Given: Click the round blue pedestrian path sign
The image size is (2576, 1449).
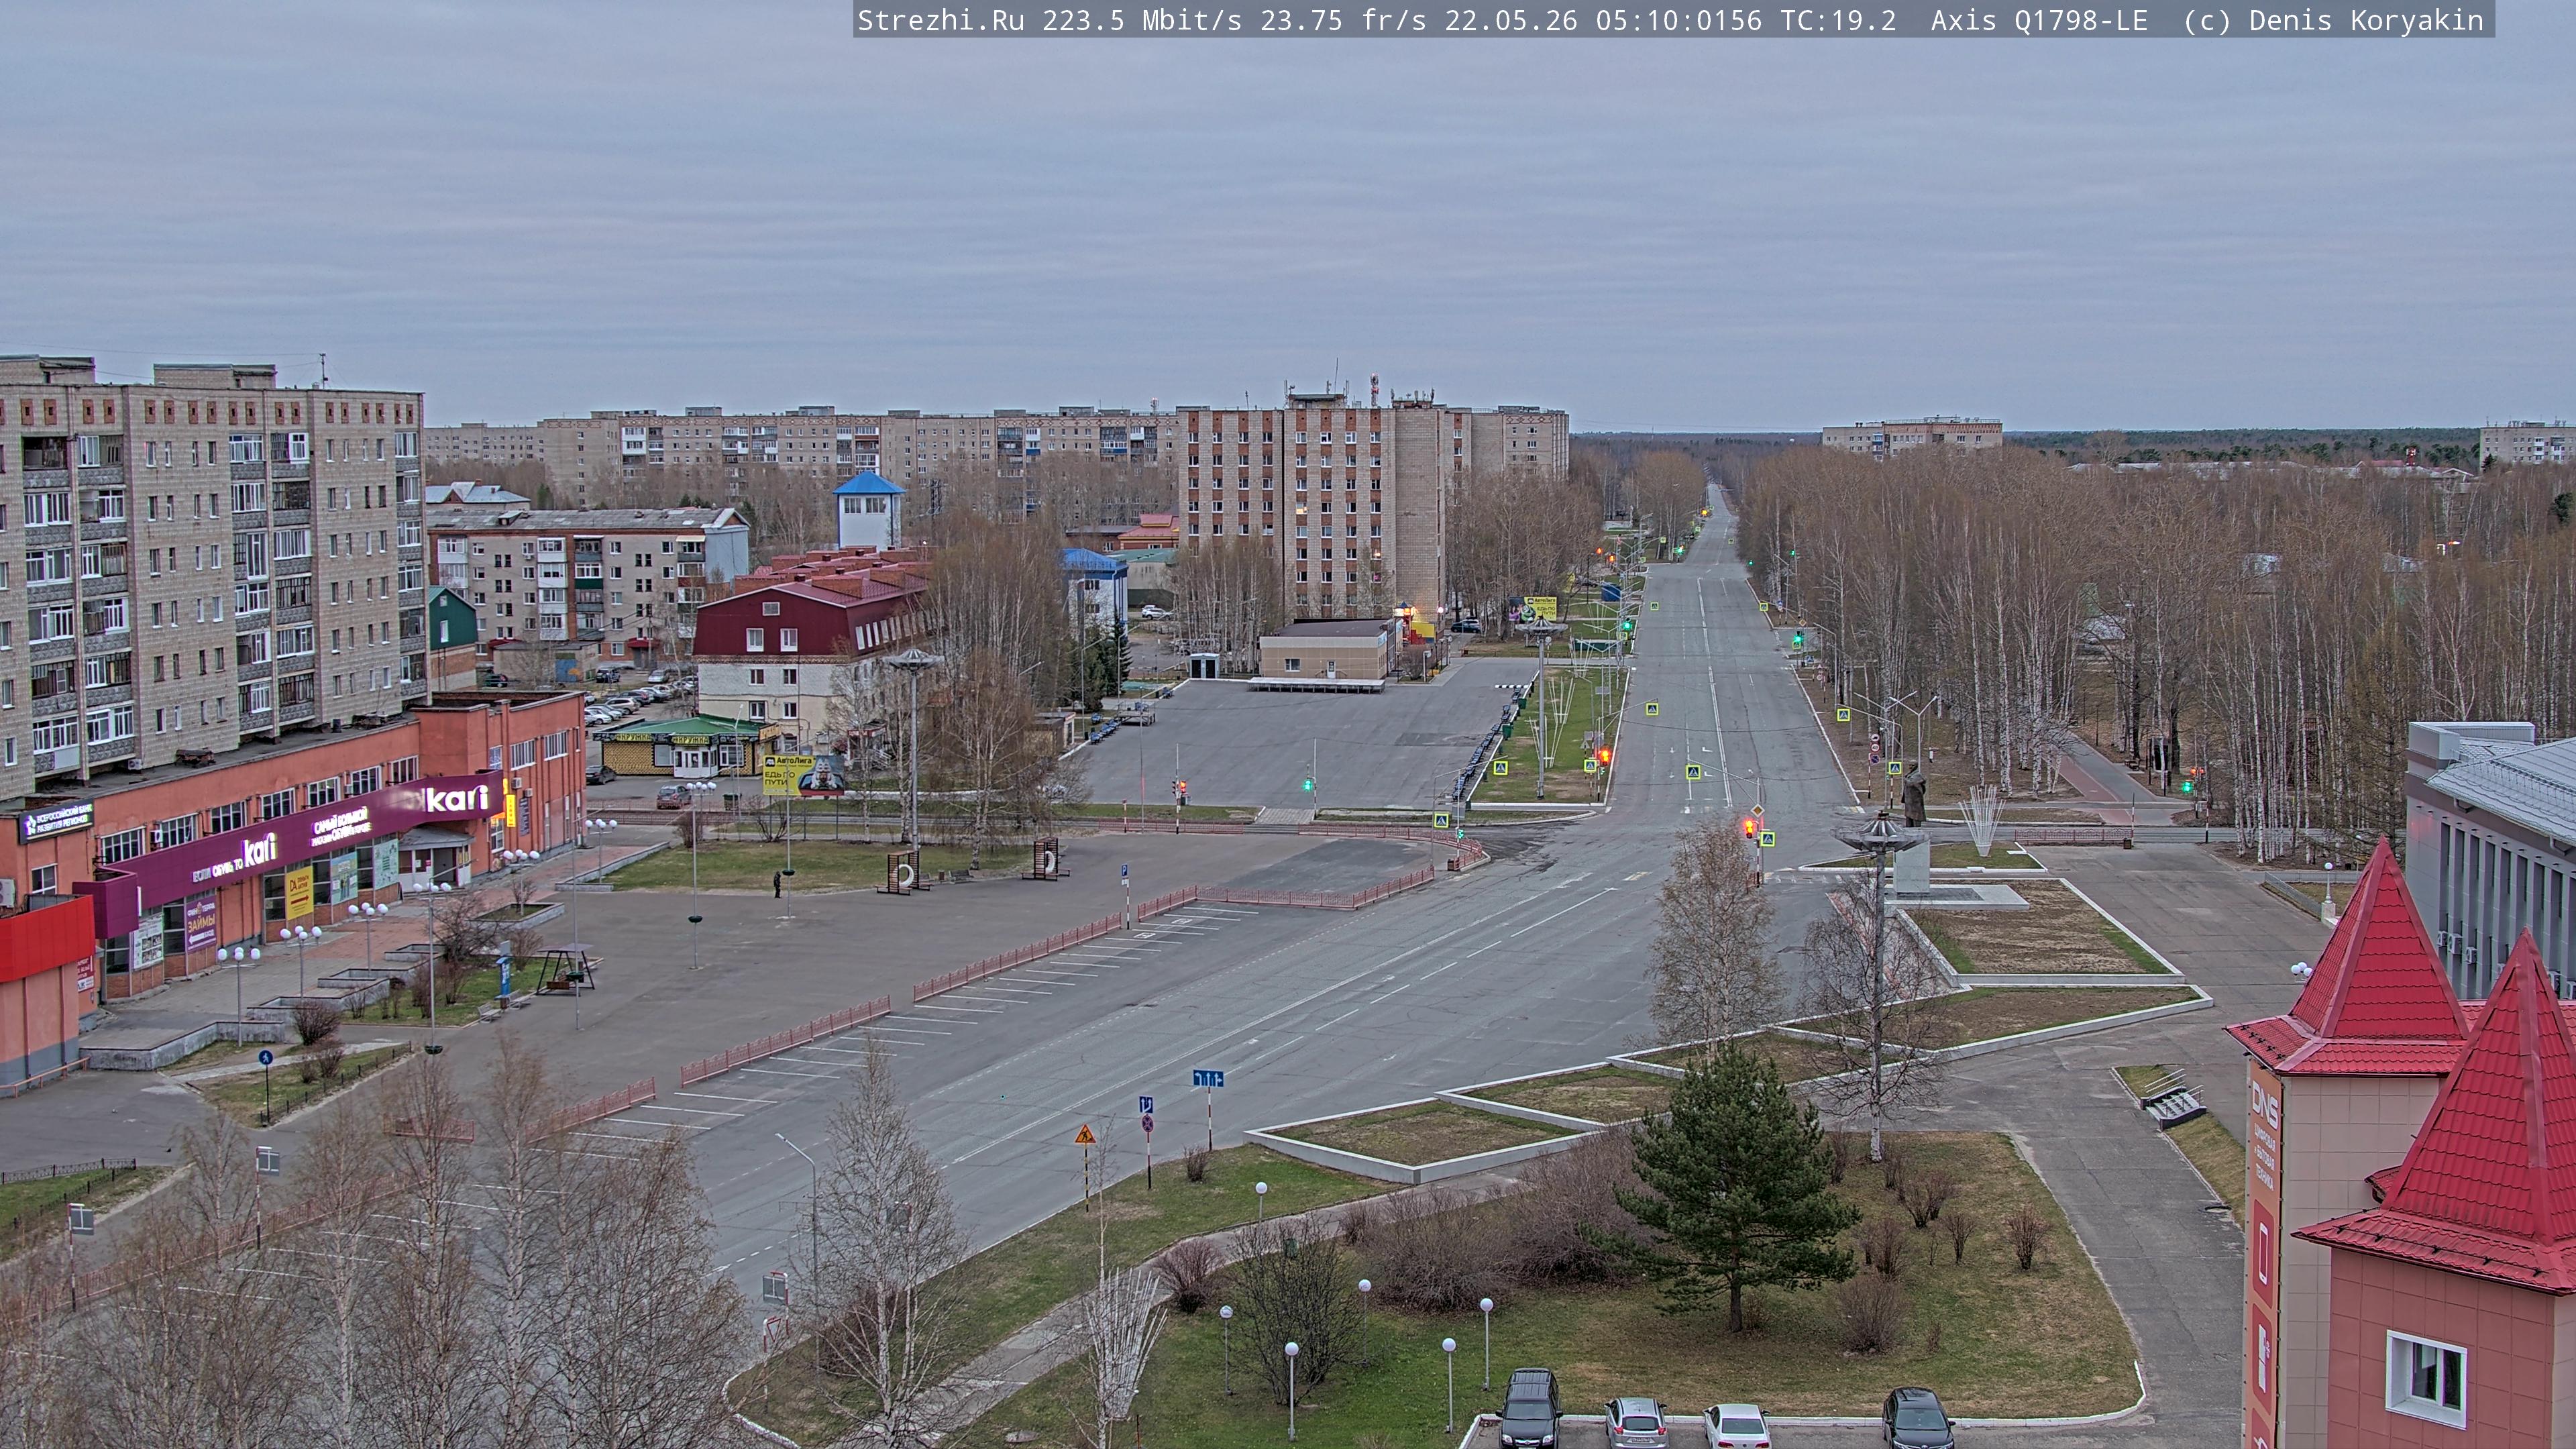Looking at the screenshot, I should coord(265,1057).
